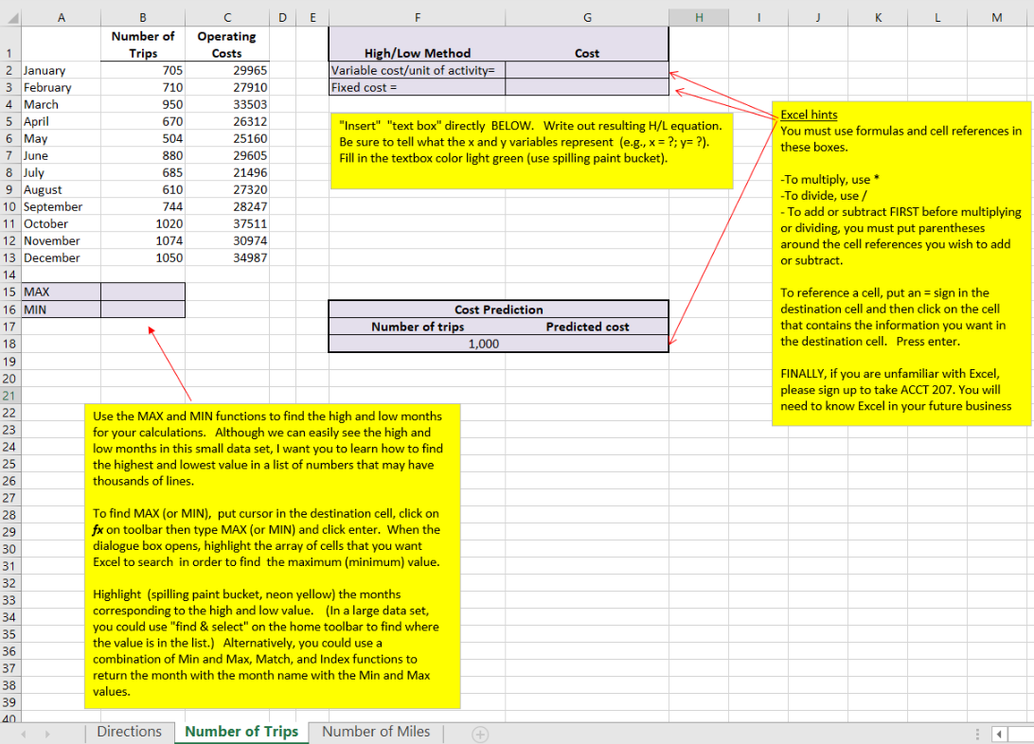Select column H header
Screen dimensions: 1034x744
(x=699, y=18)
